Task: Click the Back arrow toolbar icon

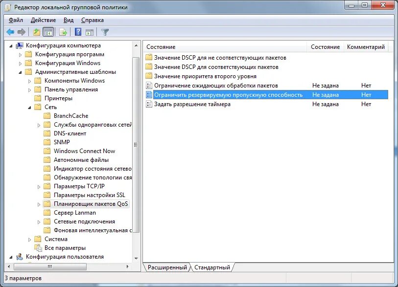Action: coord(10,32)
